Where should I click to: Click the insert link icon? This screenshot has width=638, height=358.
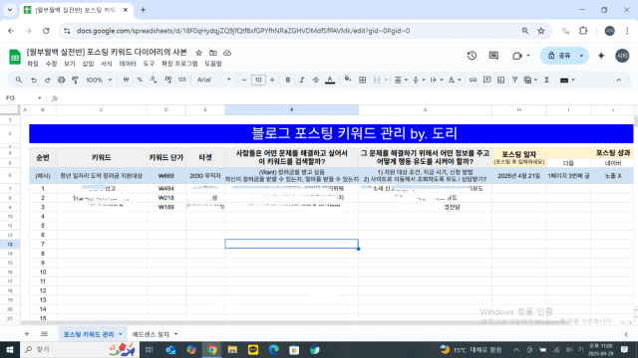tap(473, 80)
